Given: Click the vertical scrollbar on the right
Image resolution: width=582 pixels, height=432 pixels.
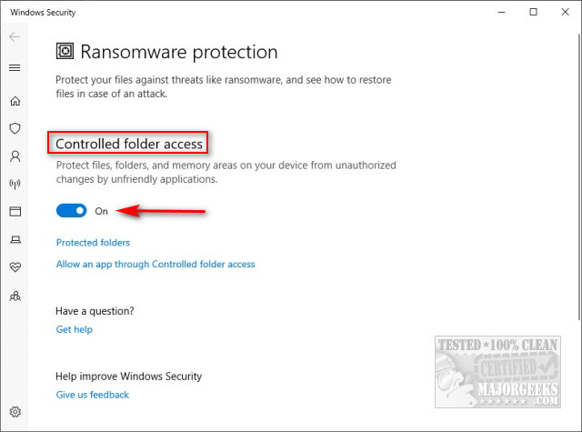Looking at the screenshot, I should point(579,176).
